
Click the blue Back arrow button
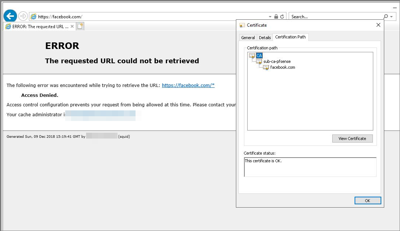point(10,16)
